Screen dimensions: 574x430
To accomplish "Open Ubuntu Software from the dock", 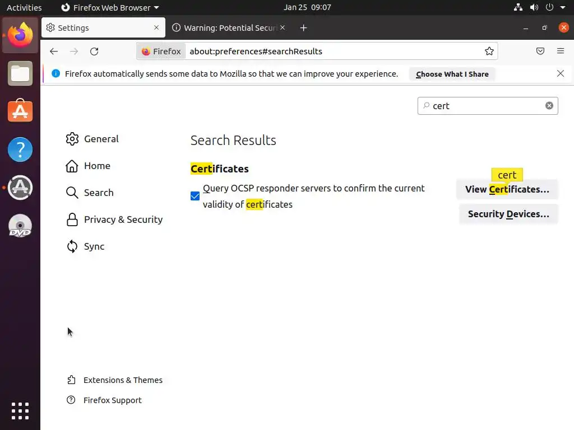I will (x=20, y=111).
